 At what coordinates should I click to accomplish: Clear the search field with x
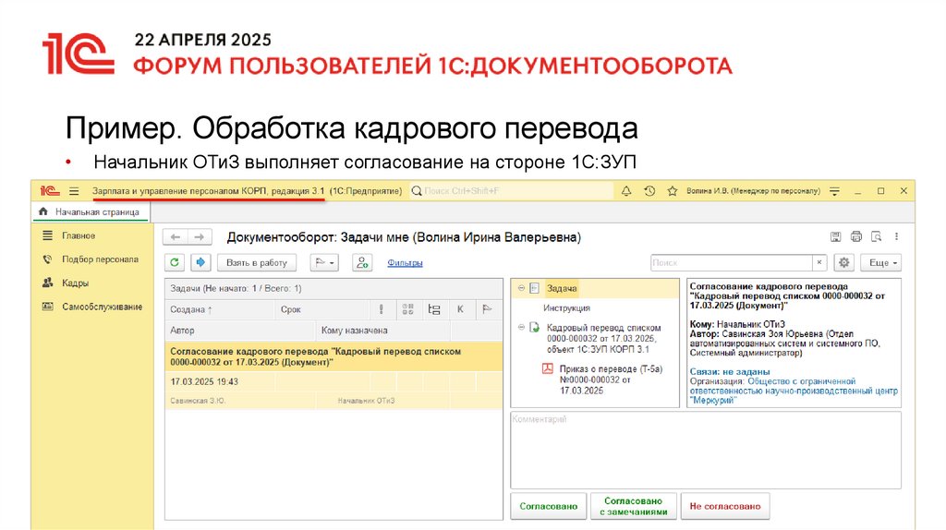[819, 262]
